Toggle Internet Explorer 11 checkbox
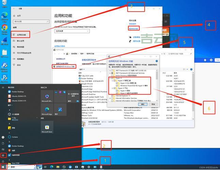 [112, 96]
